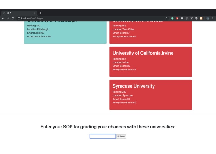Click the browser forward arrow
Viewport: 216px width, 154px height.
coord(8,18)
